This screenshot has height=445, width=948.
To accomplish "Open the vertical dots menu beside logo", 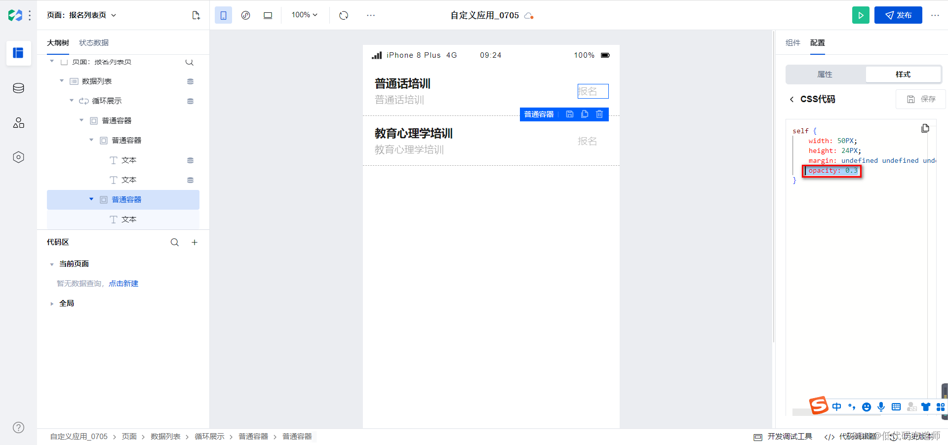I will pyautogui.click(x=30, y=15).
